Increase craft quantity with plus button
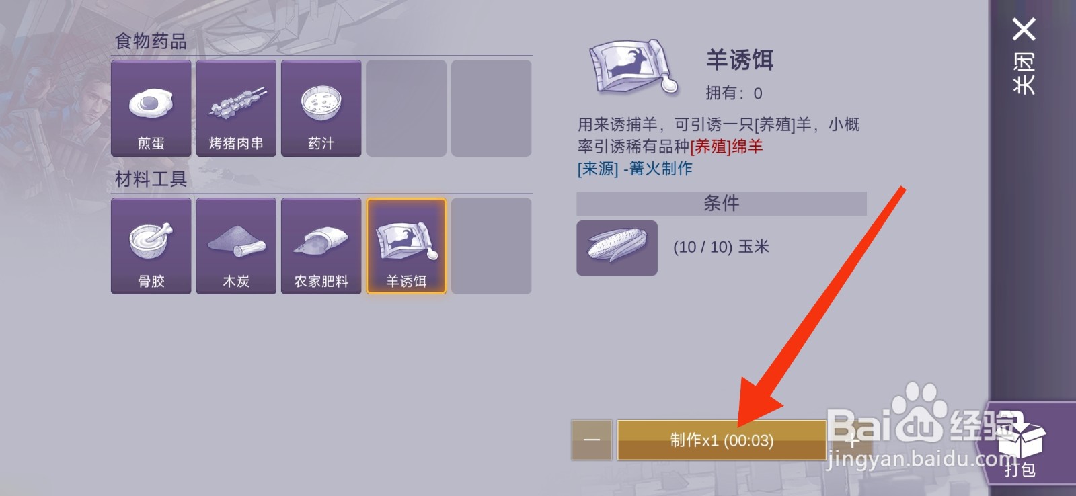Screen dimensions: 1076x496 851,440
